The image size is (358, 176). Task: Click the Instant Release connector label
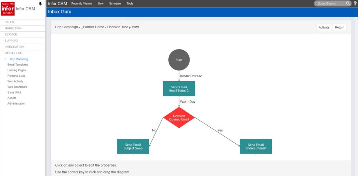(191, 76)
